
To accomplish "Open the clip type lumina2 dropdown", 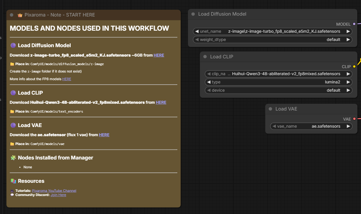I will 278,82.
